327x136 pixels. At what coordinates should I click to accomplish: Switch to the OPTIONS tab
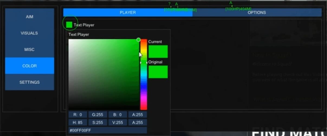[257, 12]
